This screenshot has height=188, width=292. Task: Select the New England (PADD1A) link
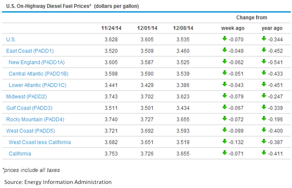(36, 62)
